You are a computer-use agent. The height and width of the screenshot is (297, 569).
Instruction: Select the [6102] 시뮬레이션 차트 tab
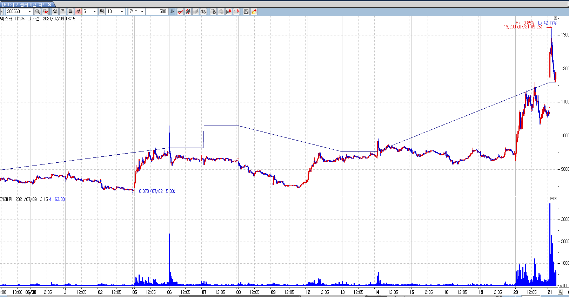pos(24,5)
